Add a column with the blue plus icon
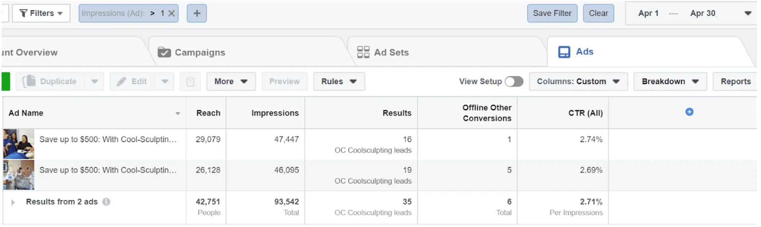761x227 pixels. (689, 112)
